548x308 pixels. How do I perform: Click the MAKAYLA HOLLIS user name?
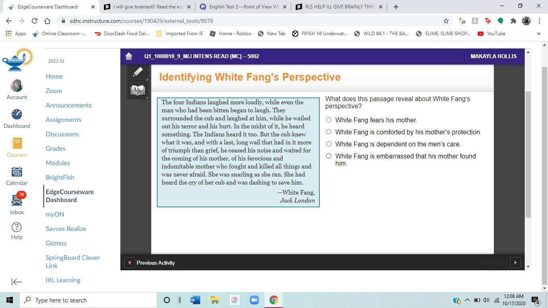(x=493, y=56)
